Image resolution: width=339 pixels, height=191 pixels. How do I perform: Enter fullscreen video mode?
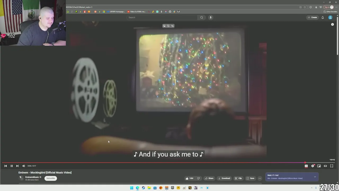pyautogui.click(x=332, y=166)
